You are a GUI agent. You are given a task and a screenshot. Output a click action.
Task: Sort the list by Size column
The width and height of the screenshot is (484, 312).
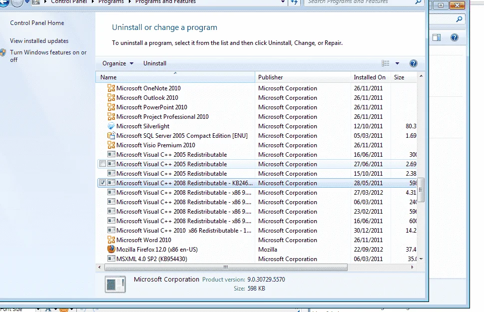click(x=404, y=77)
